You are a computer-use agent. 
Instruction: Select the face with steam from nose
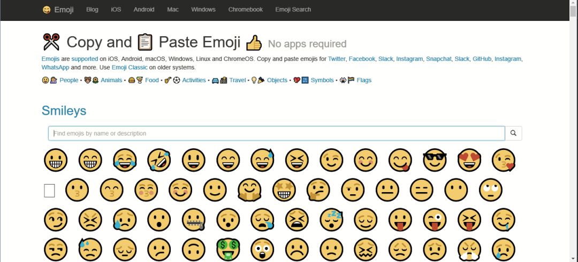469,250
